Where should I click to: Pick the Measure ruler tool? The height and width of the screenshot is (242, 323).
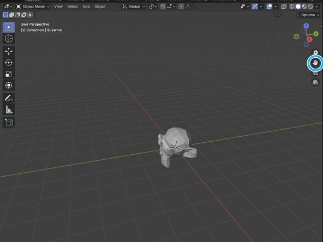[9, 110]
